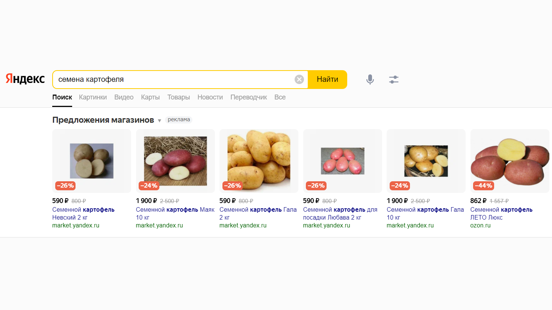Viewport: 552px width, 310px height.
Task: Open the Новости tab
Action: [210, 97]
